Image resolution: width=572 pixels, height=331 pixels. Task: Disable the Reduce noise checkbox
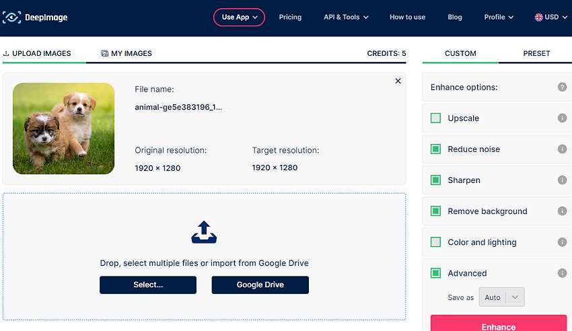435,149
